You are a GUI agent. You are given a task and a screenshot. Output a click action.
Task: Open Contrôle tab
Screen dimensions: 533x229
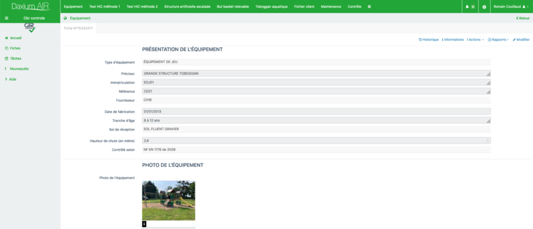tap(354, 7)
